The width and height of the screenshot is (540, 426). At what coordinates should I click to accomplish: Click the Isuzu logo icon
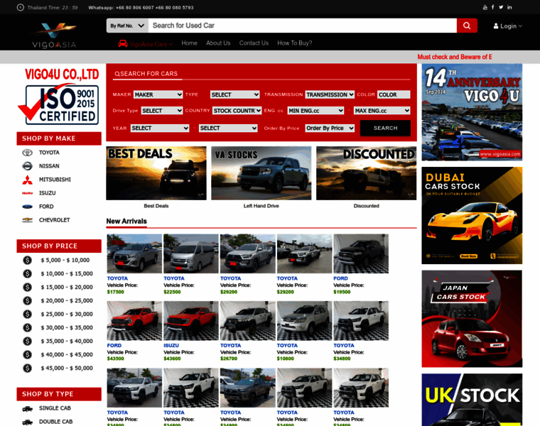click(x=27, y=193)
